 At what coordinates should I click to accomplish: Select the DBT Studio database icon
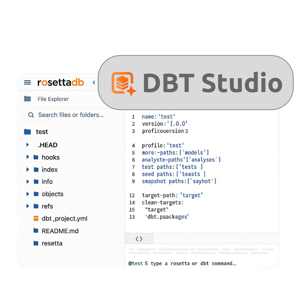(123, 83)
